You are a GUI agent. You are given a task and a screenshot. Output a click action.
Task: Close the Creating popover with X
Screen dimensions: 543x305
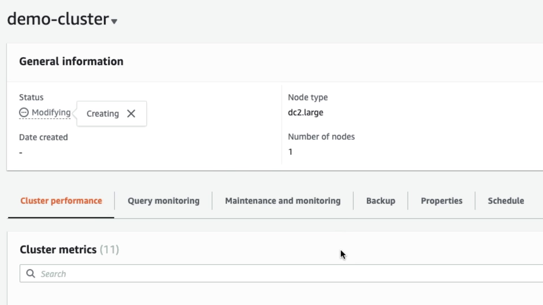(131, 114)
